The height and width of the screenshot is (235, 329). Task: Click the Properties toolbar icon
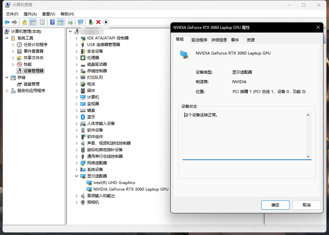click(42, 22)
